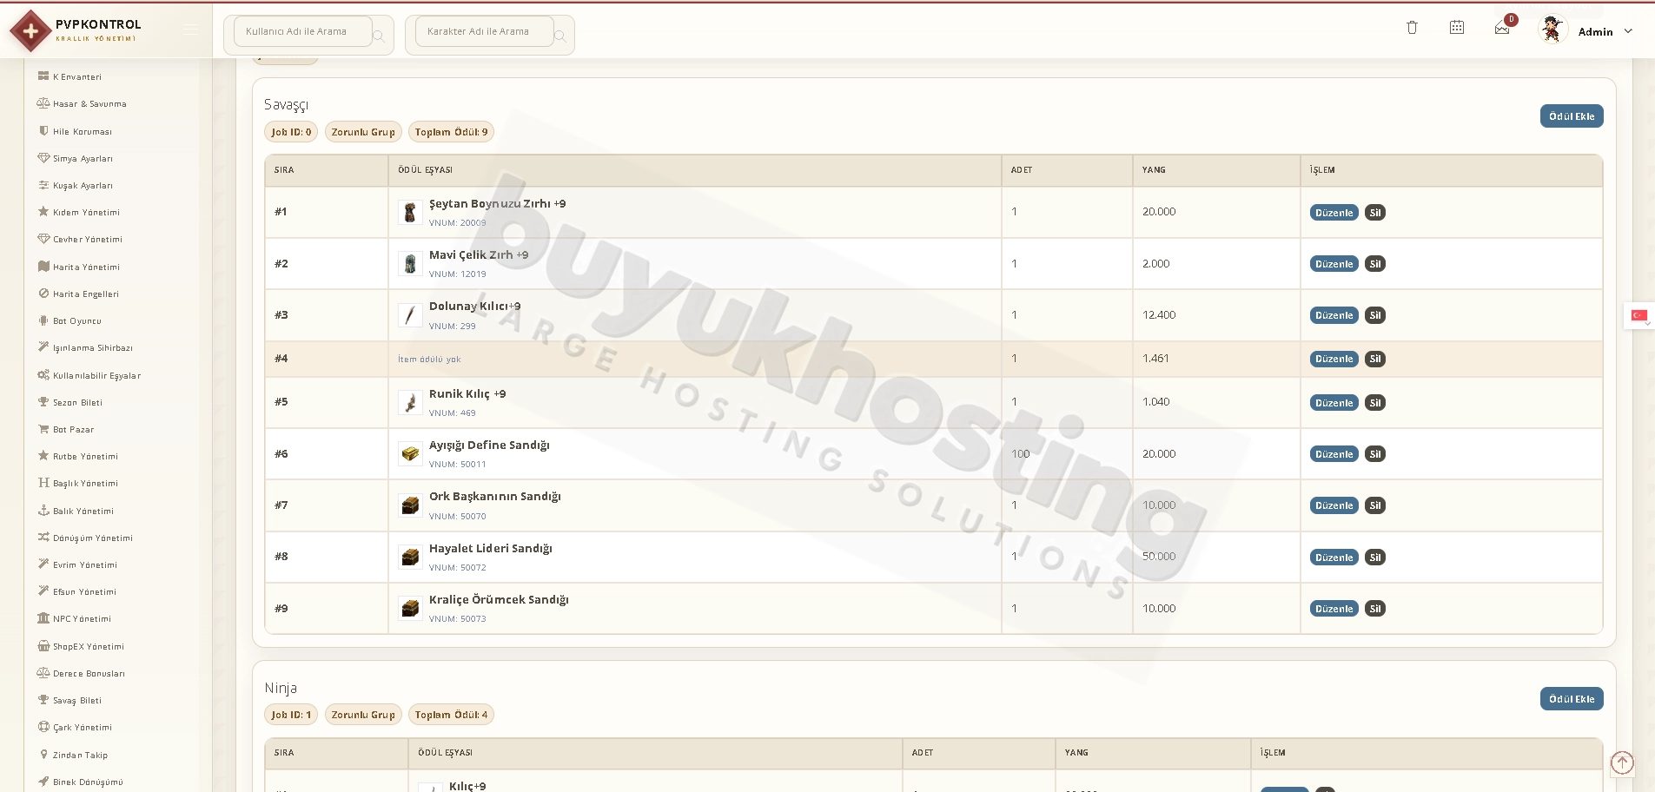Click the 'Zorunlu Grup' badge under Savaşçı

(363, 132)
